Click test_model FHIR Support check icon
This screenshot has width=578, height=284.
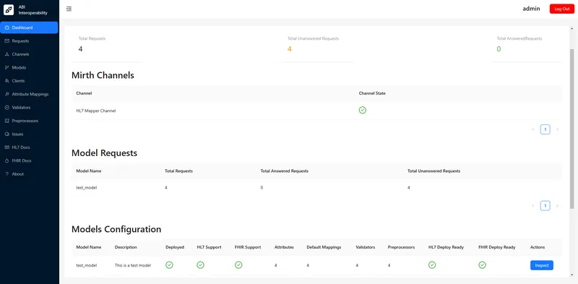[x=238, y=264]
